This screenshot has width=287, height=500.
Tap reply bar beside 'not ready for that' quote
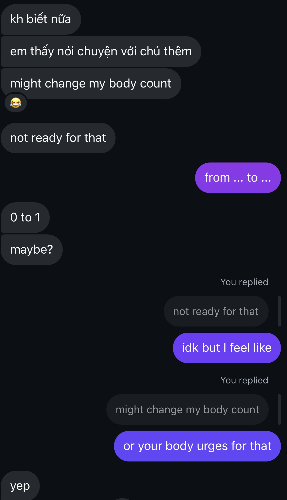pos(279,311)
